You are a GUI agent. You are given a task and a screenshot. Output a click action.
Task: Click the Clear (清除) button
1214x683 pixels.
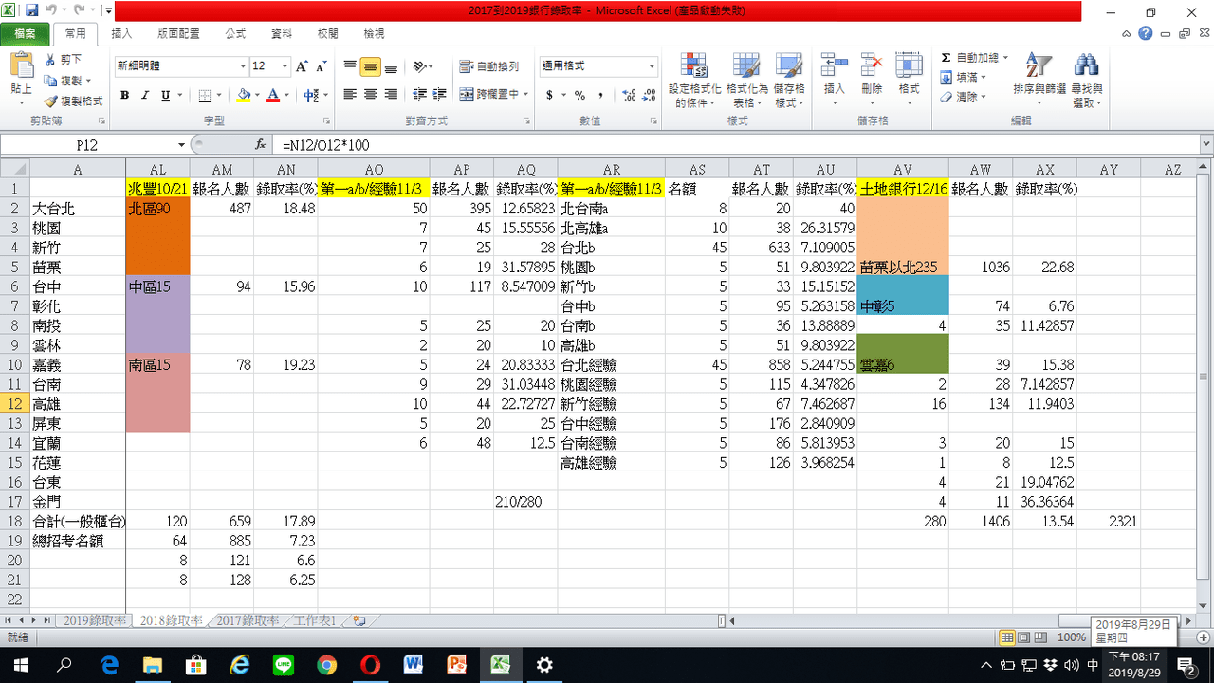point(963,97)
